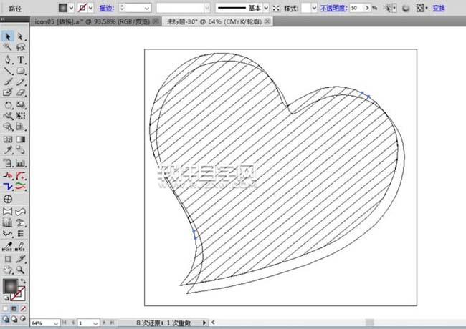Select the Type tool
Image resolution: width=466 pixels, height=329 pixels.
(21, 59)
